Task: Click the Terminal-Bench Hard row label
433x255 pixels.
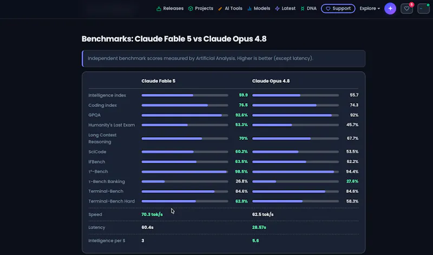Action: coord(111,201)
